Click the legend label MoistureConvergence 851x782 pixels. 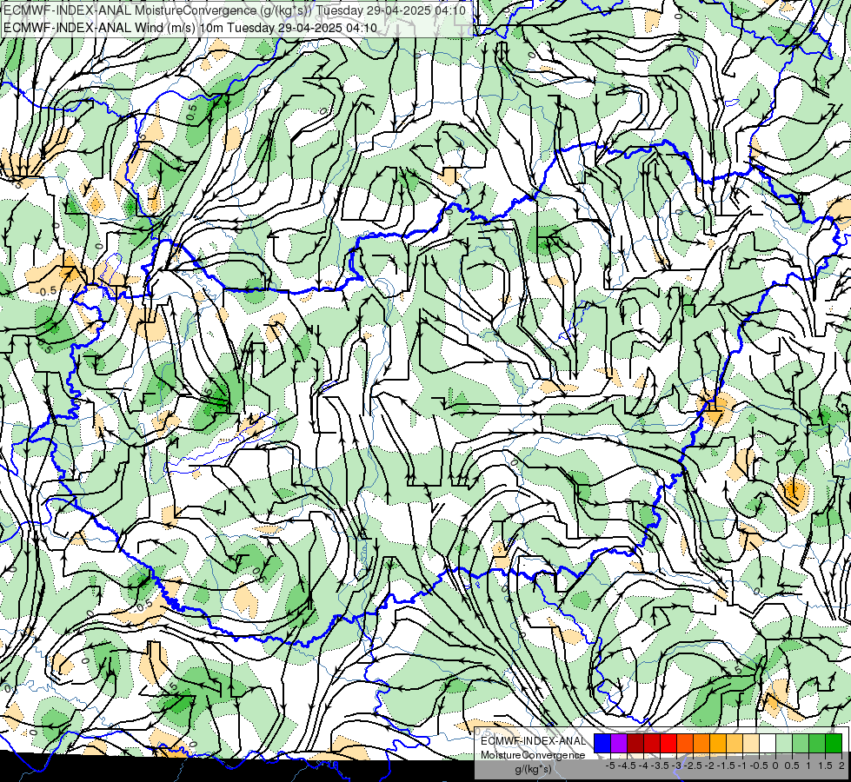click(x=533, y=755)
